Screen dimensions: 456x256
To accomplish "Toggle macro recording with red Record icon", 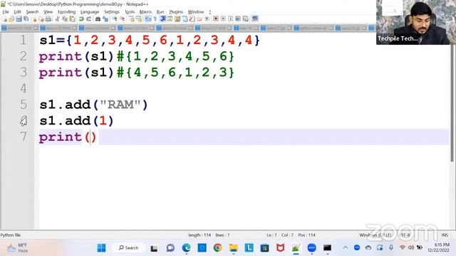I will click(x=216, y=19).
